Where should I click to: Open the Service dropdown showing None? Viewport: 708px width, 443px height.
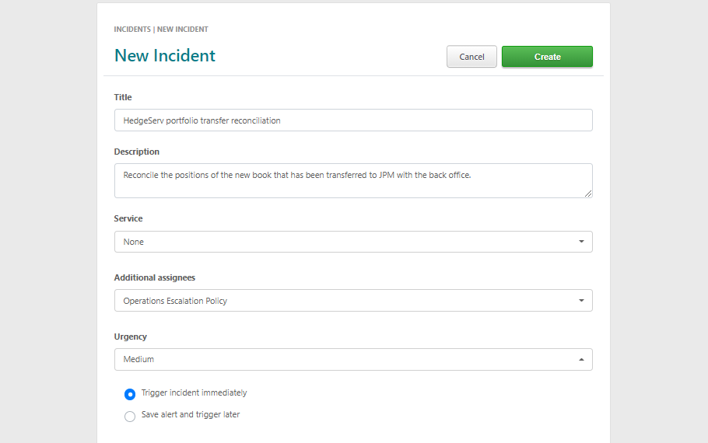[353, 242]
